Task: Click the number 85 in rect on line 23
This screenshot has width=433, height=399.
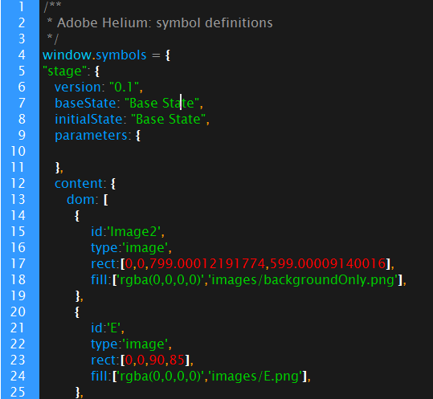Action: pyautogui.click(x=177, y=360)
